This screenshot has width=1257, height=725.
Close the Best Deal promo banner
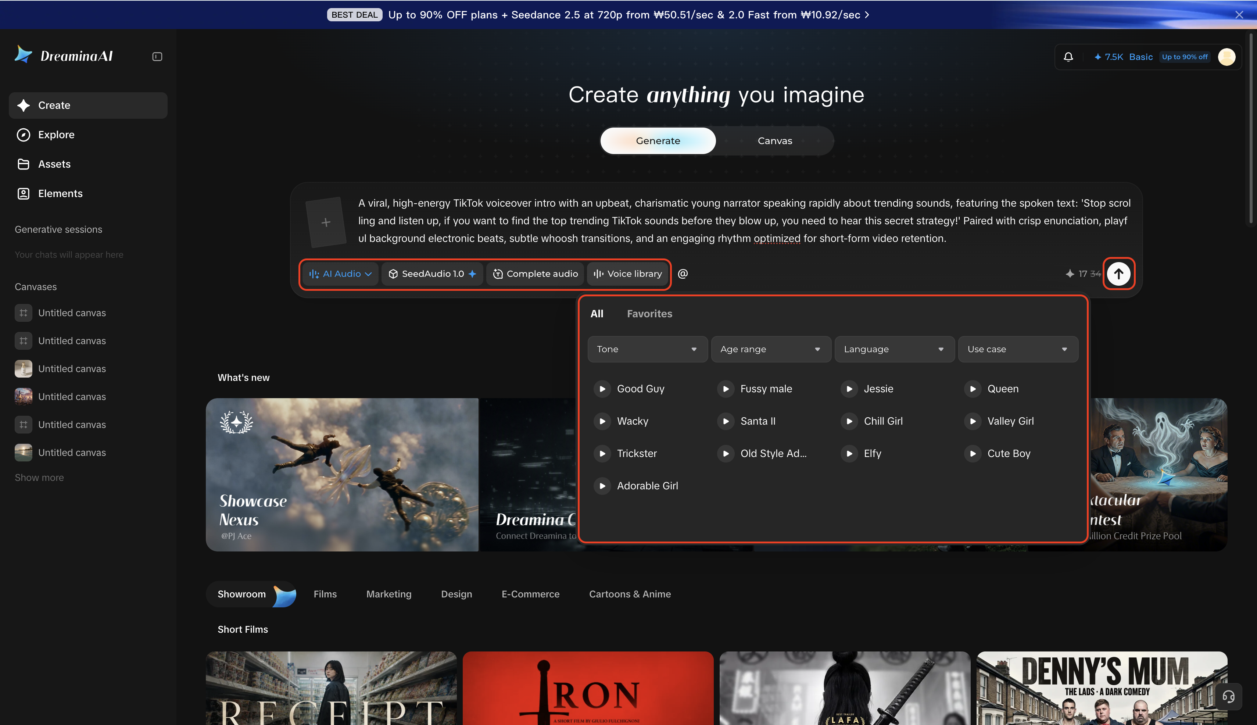point(1239,15)
